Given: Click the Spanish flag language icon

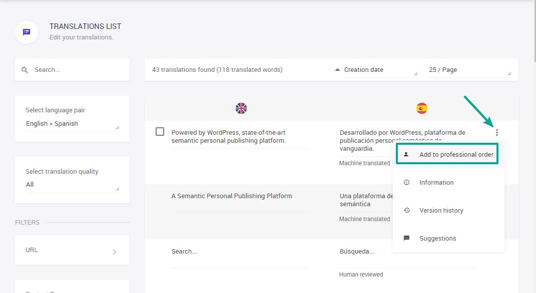Looking at the screenshot, I should pos(422,108).
